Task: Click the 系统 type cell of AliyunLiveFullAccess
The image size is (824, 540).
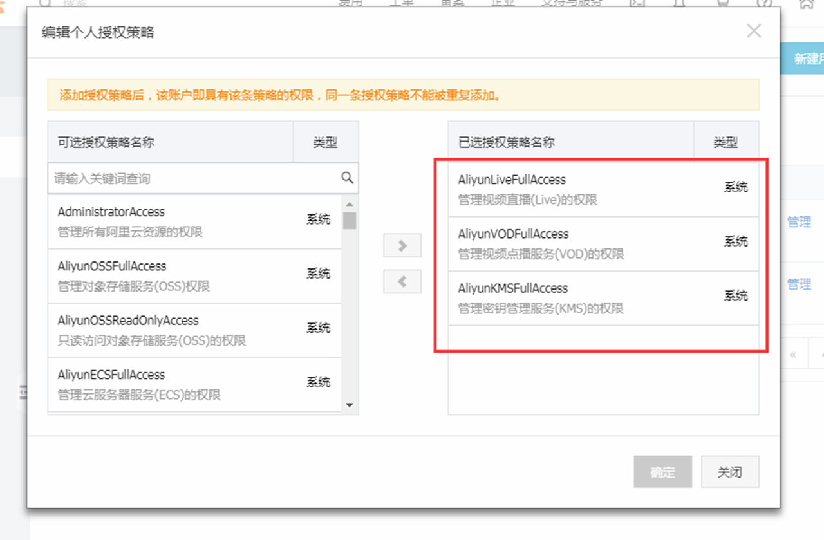Action: tap(736, 187)
